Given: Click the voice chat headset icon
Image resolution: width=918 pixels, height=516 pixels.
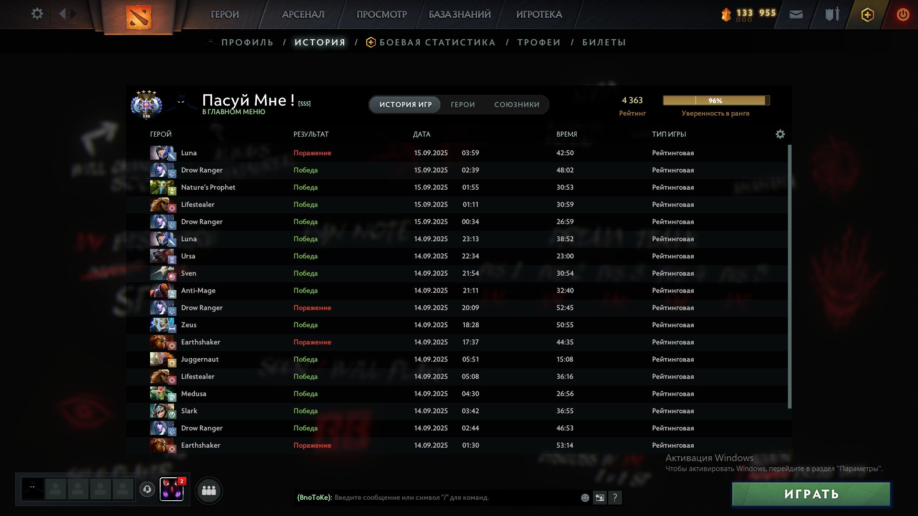Looking at the screenshot, I should 147,490.
